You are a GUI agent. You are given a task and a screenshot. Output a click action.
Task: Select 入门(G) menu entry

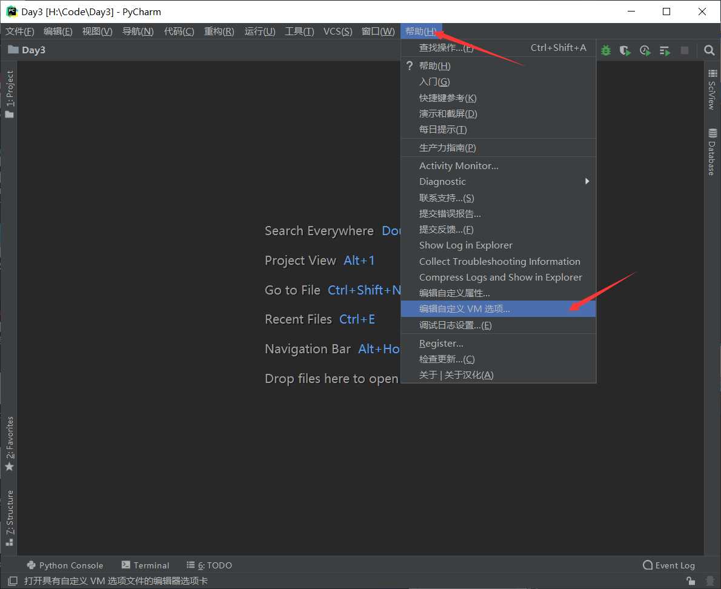[499, 82]
